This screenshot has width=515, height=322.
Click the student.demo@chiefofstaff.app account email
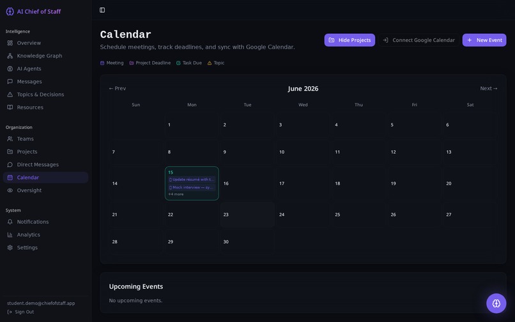[x=41, y=303]
